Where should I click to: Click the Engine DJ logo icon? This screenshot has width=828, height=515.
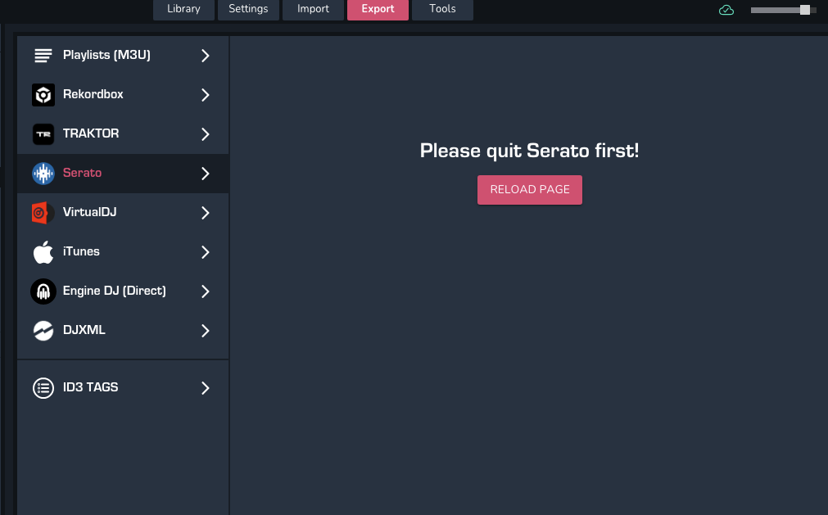point(43,291)
